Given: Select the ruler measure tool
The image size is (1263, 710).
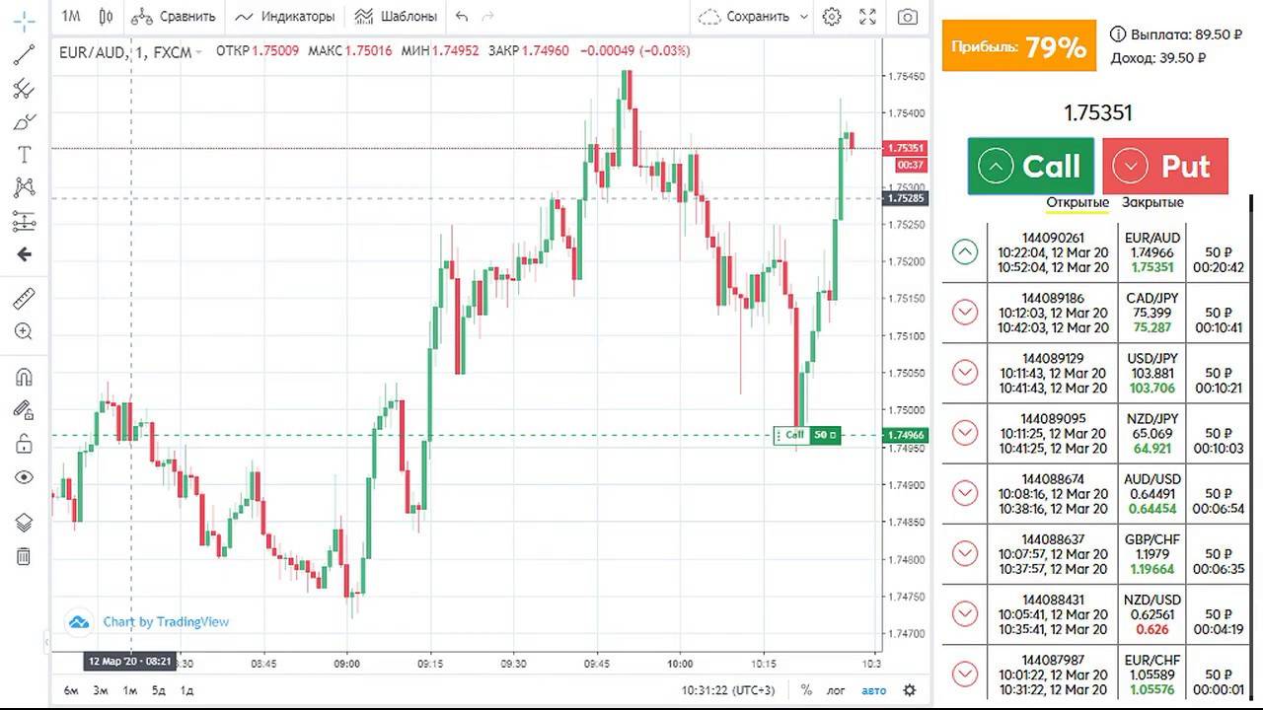Looking at the screenshot, I should 25,298.
